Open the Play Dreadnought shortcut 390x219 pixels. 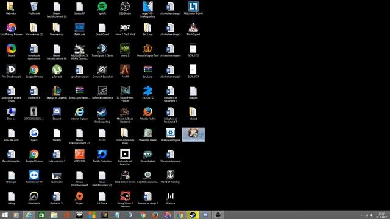point(11,69)
